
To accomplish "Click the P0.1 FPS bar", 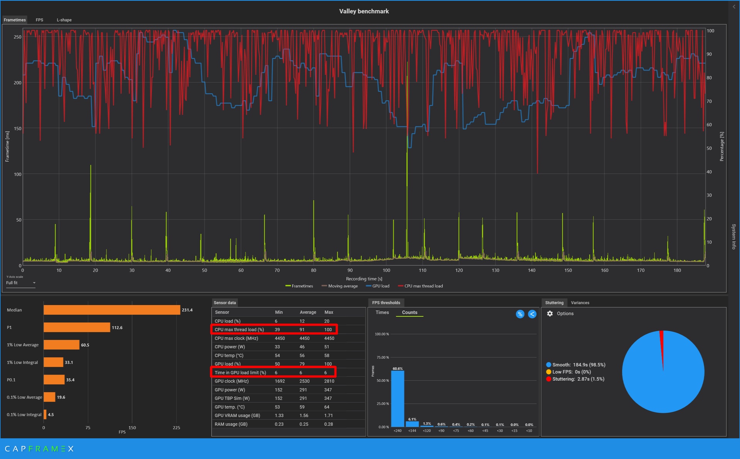I will tap(54, 380).
